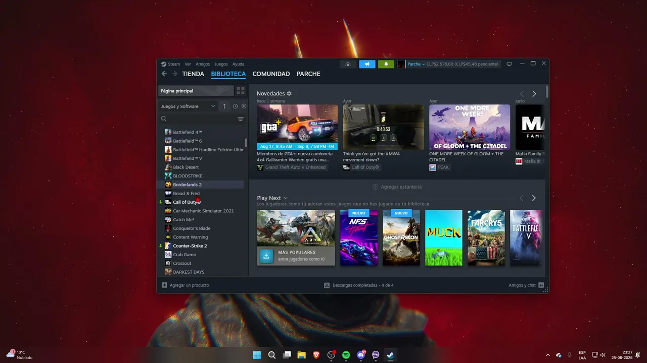Switch to Big Picture mode monitor icon
The image size is (647, 363).
(509, 64)
